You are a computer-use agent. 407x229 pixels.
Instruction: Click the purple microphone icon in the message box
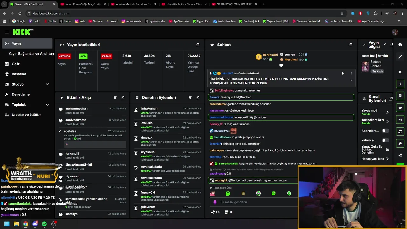(x=215, y=202)
